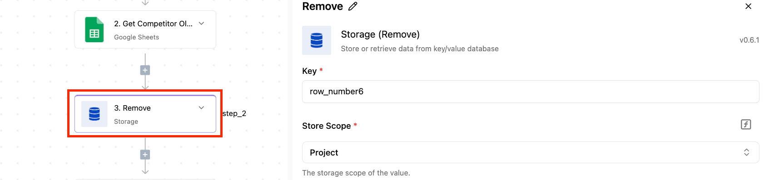Click the Storage (Remove) piece title
The height and width of the screenshot is (180, 769).
tap(380, 34)
